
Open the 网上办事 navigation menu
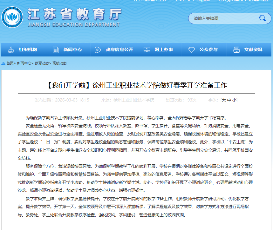click(x=164, y=50)
